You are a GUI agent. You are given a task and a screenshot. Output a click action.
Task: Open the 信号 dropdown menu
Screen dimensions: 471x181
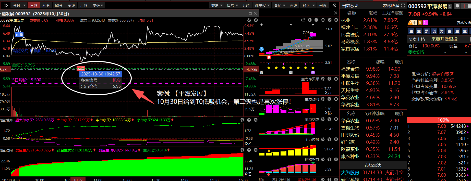click(x=232, y=6)
